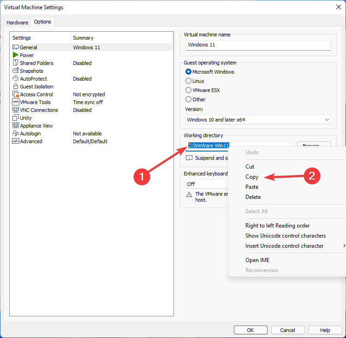This screenshot has width=346, height=338.
Task: Select the Guest Isolation row label
Action: [36, 87]
